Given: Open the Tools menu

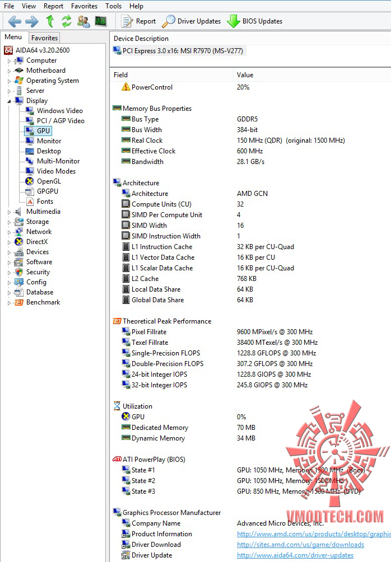Looking at the screenshot, I should pyautogui.click(x=113, y=6).
